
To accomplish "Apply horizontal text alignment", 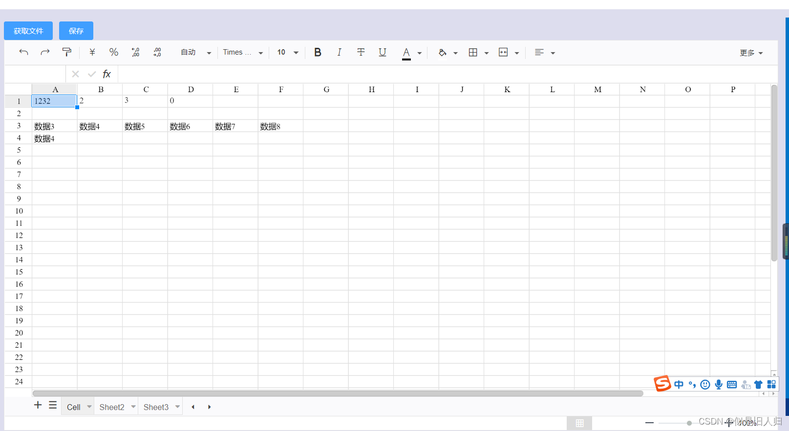I will (x=539, y=52).
